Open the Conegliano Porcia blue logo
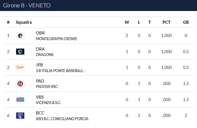This screenshot has height=128, width=197. [20, 116]
